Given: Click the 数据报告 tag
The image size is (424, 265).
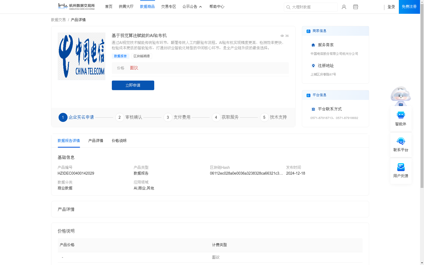Looking at the screenshot, I should click(120, 56).
